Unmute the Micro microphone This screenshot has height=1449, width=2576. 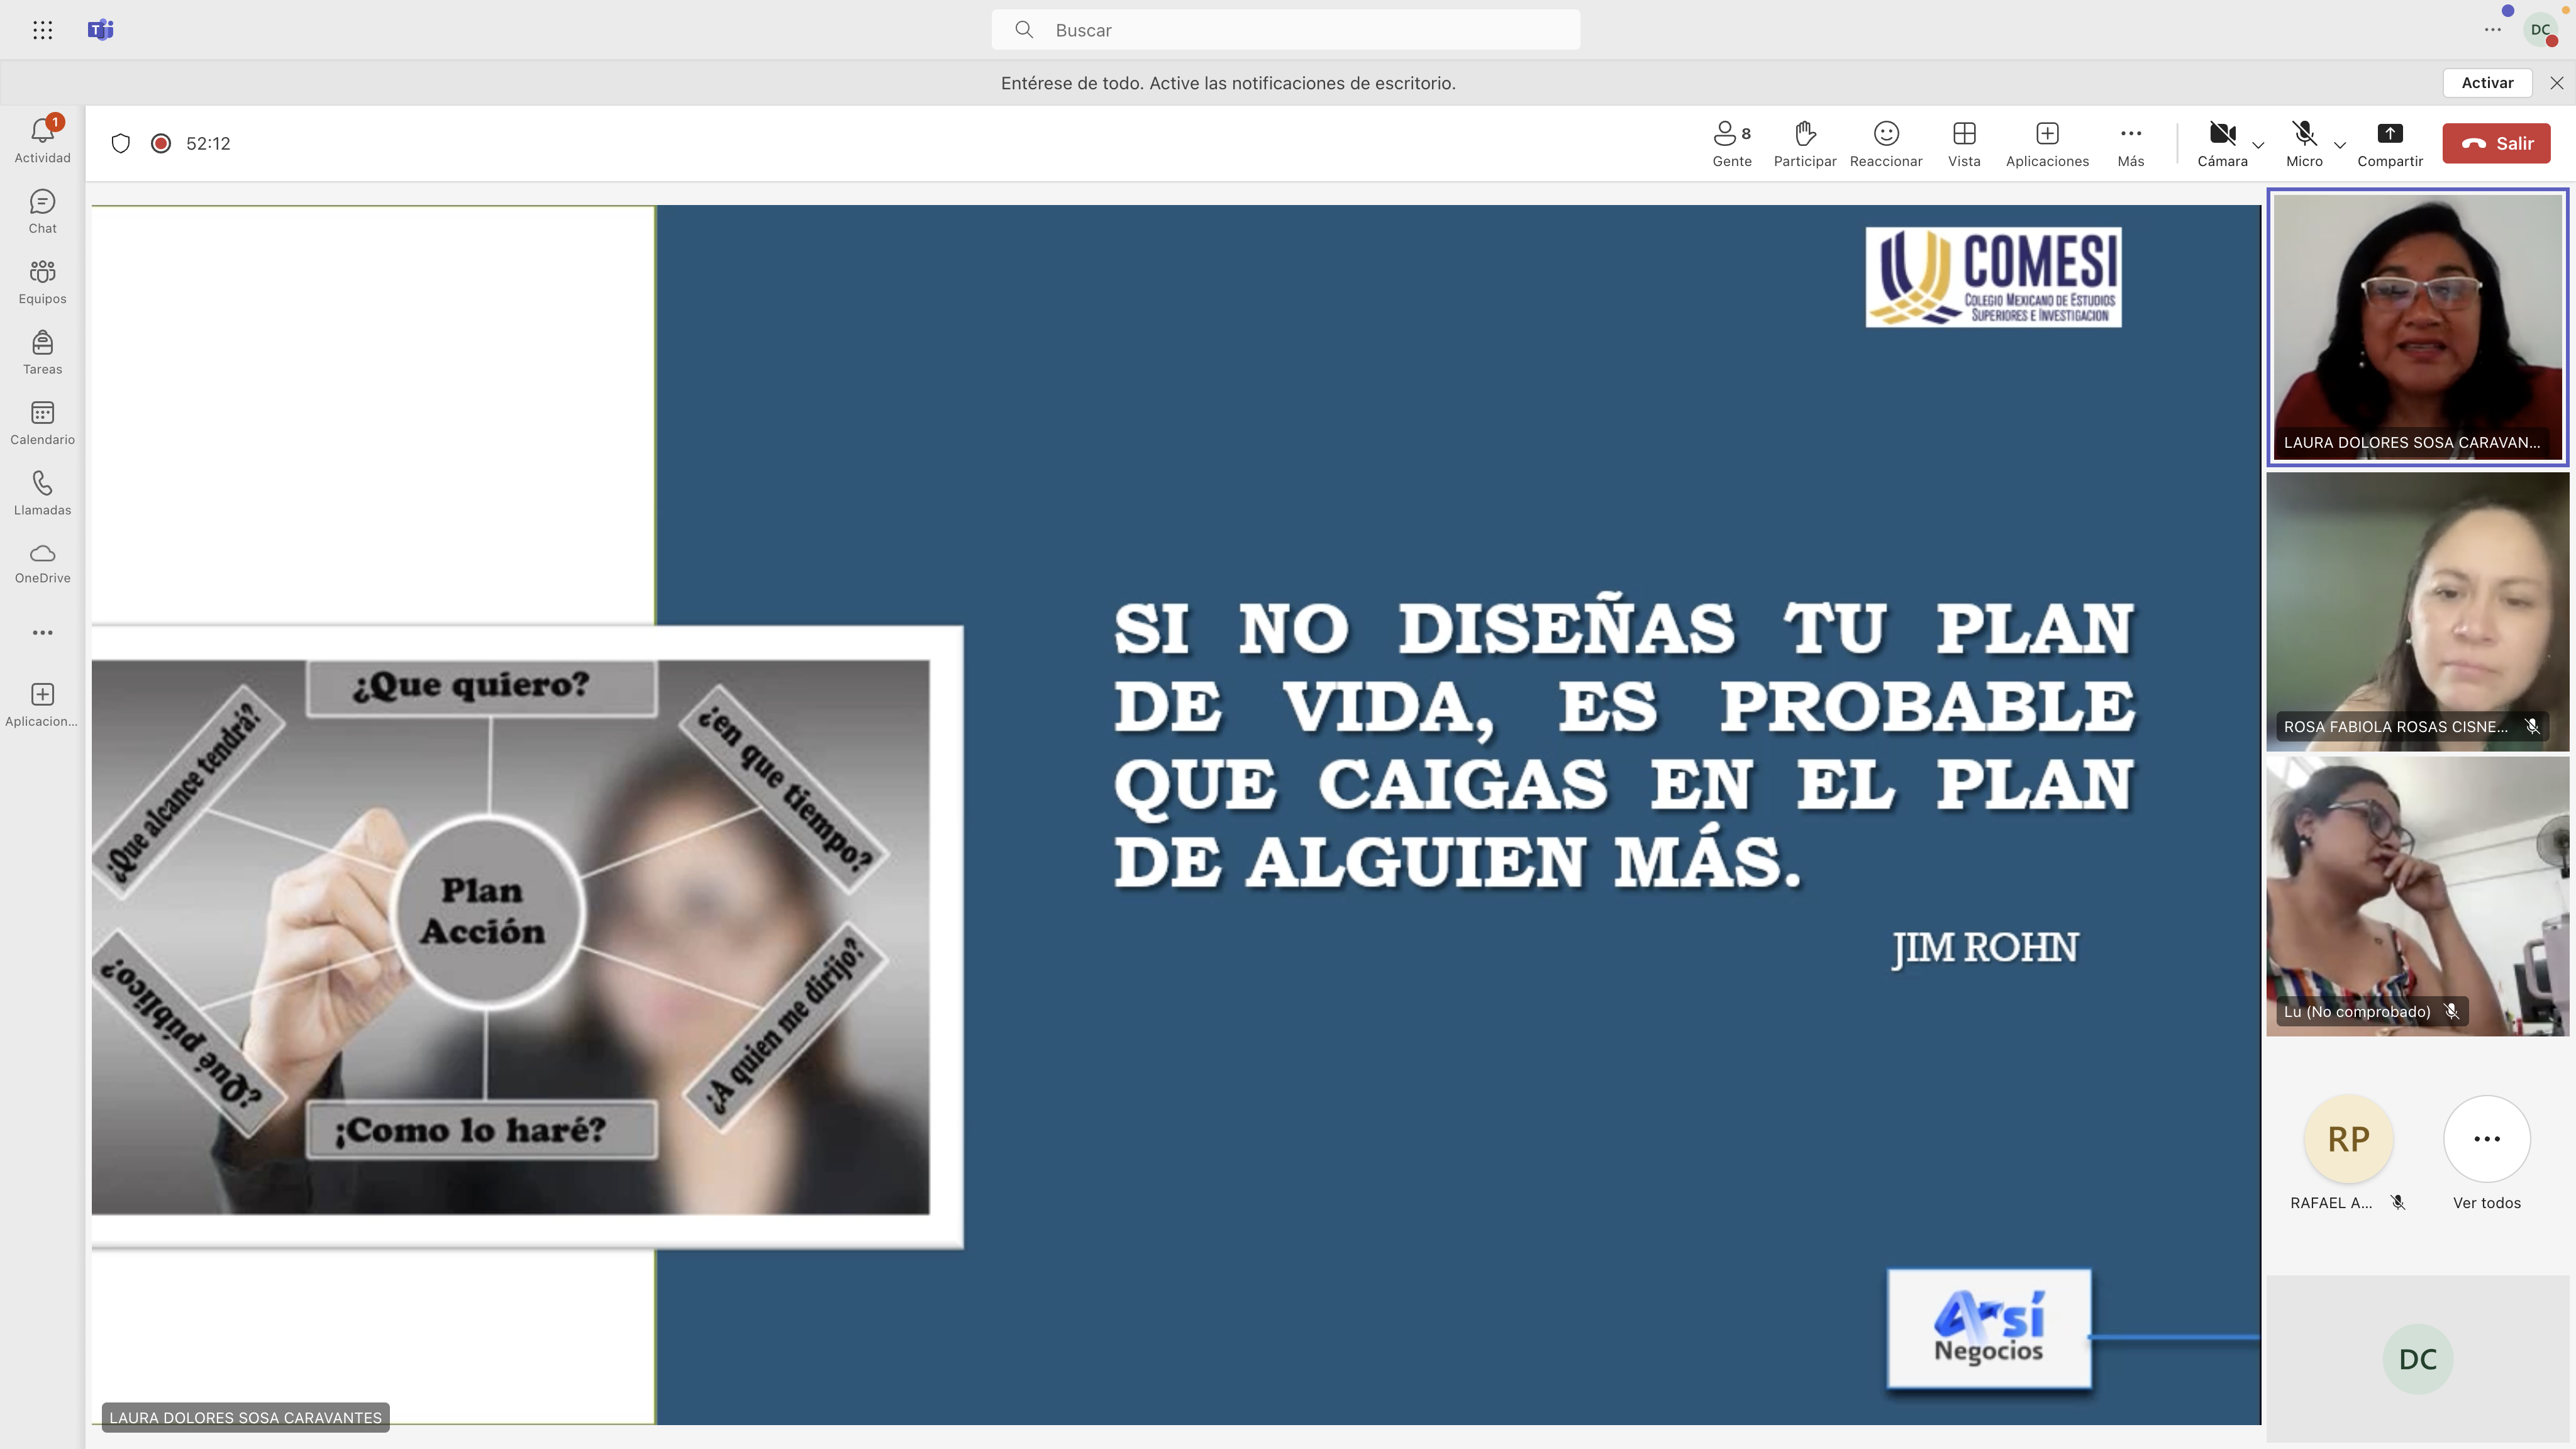(2304, 144)
